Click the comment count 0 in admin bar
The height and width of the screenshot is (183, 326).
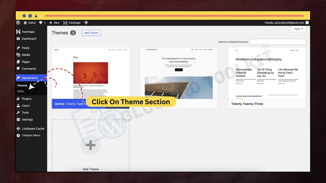pos(45,23)
